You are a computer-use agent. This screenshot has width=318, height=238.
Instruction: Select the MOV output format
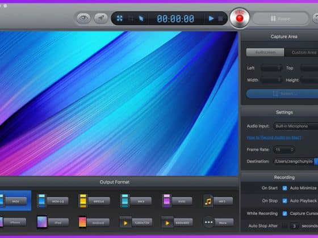point(15,201)
